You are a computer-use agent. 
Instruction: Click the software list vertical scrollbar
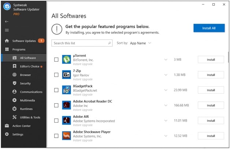[228, 57]
